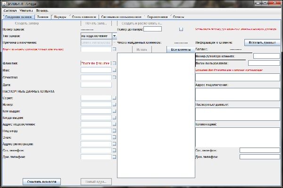Switch to the Справочники tab

coord(157,17)
